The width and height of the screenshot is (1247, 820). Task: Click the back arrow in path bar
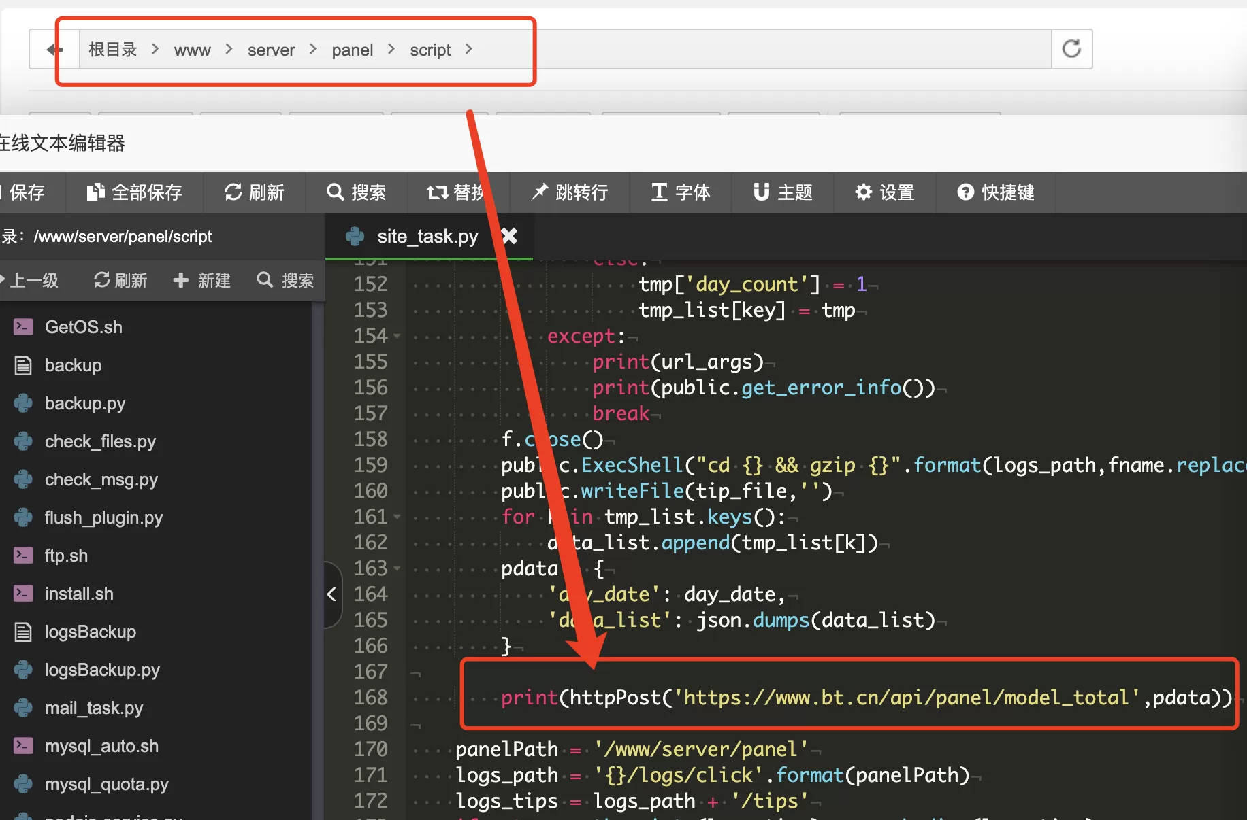pos(54,49)
